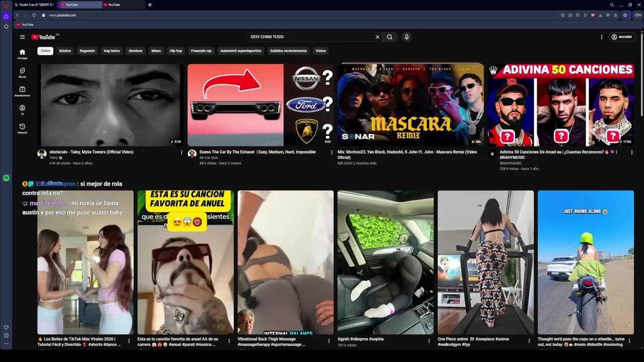Select the trap latino filter chip
644x362 pixels.
112,51
